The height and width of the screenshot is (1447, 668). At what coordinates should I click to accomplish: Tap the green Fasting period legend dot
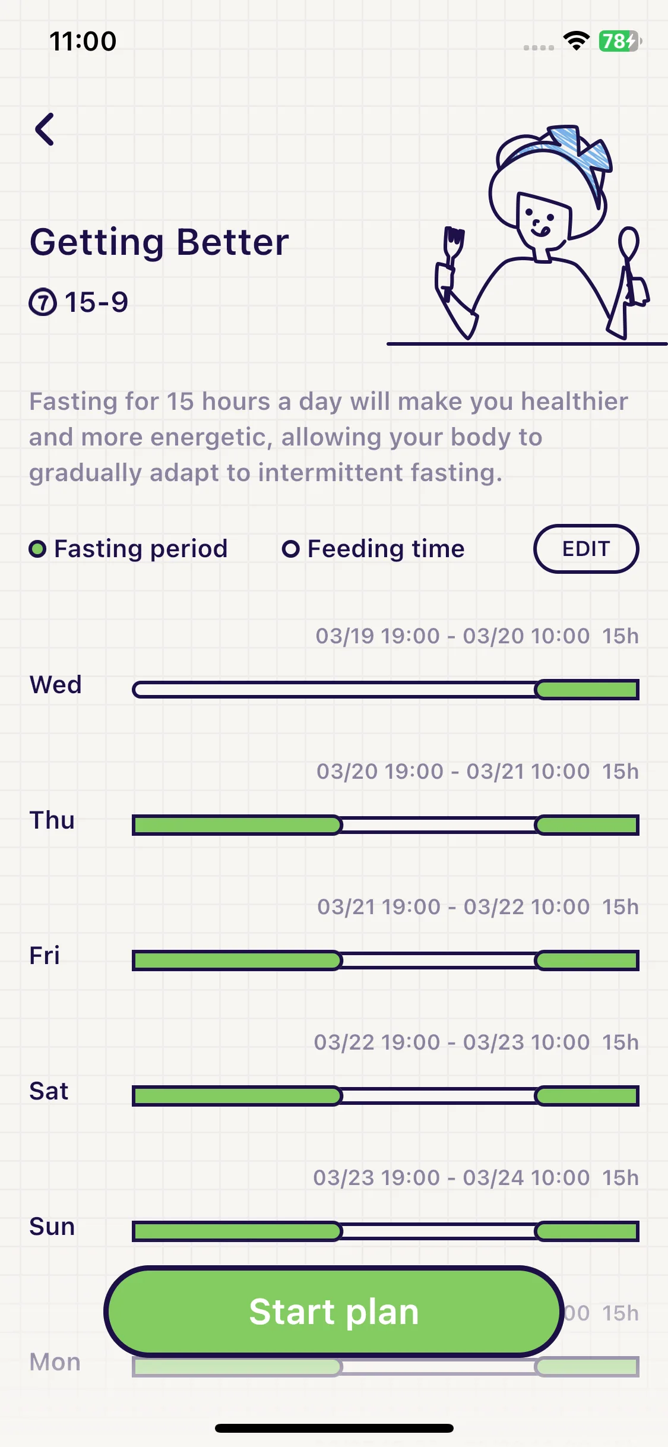37,549
